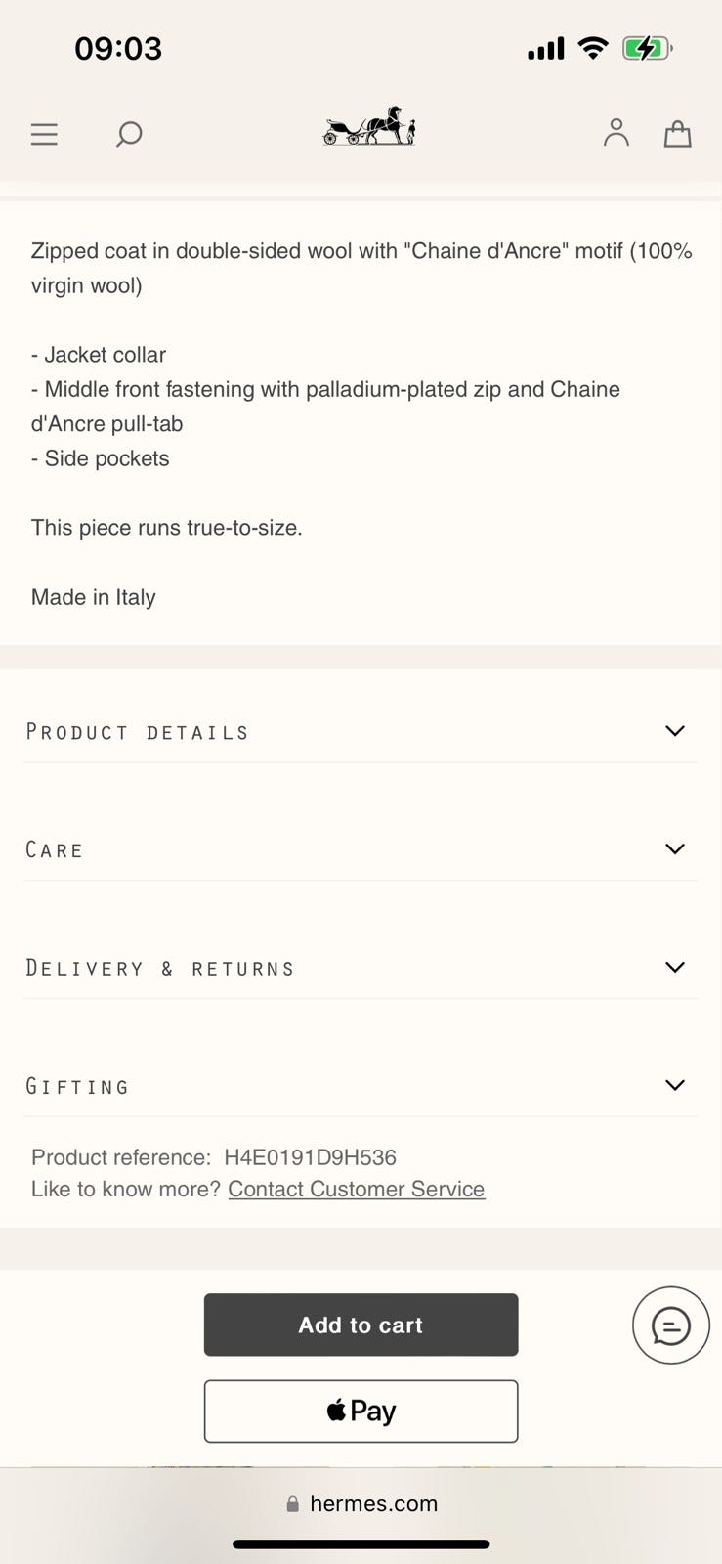Expand the Care section chevron
This screenshot has width=722, height=1564.
click(674, 848)
